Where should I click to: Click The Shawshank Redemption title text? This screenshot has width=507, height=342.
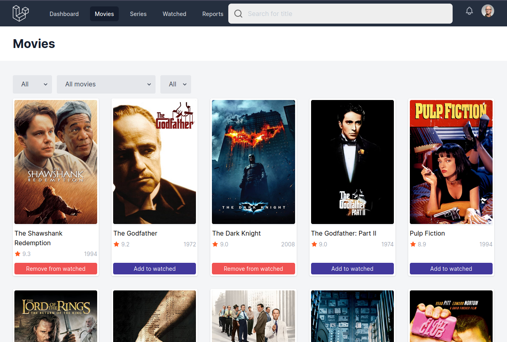click(38, 238)
